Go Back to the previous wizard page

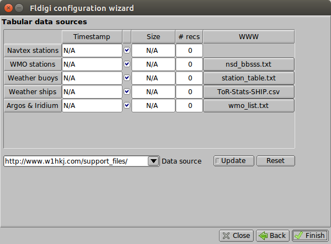(x=271, y=235)
